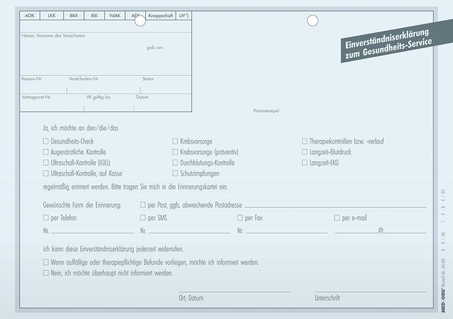Click the VK gültig bis field
This screenshot has height=319, width=453.
(x=109, y=103)
